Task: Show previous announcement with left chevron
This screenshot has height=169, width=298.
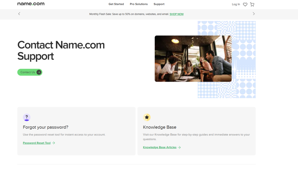Action: (19, 14)
